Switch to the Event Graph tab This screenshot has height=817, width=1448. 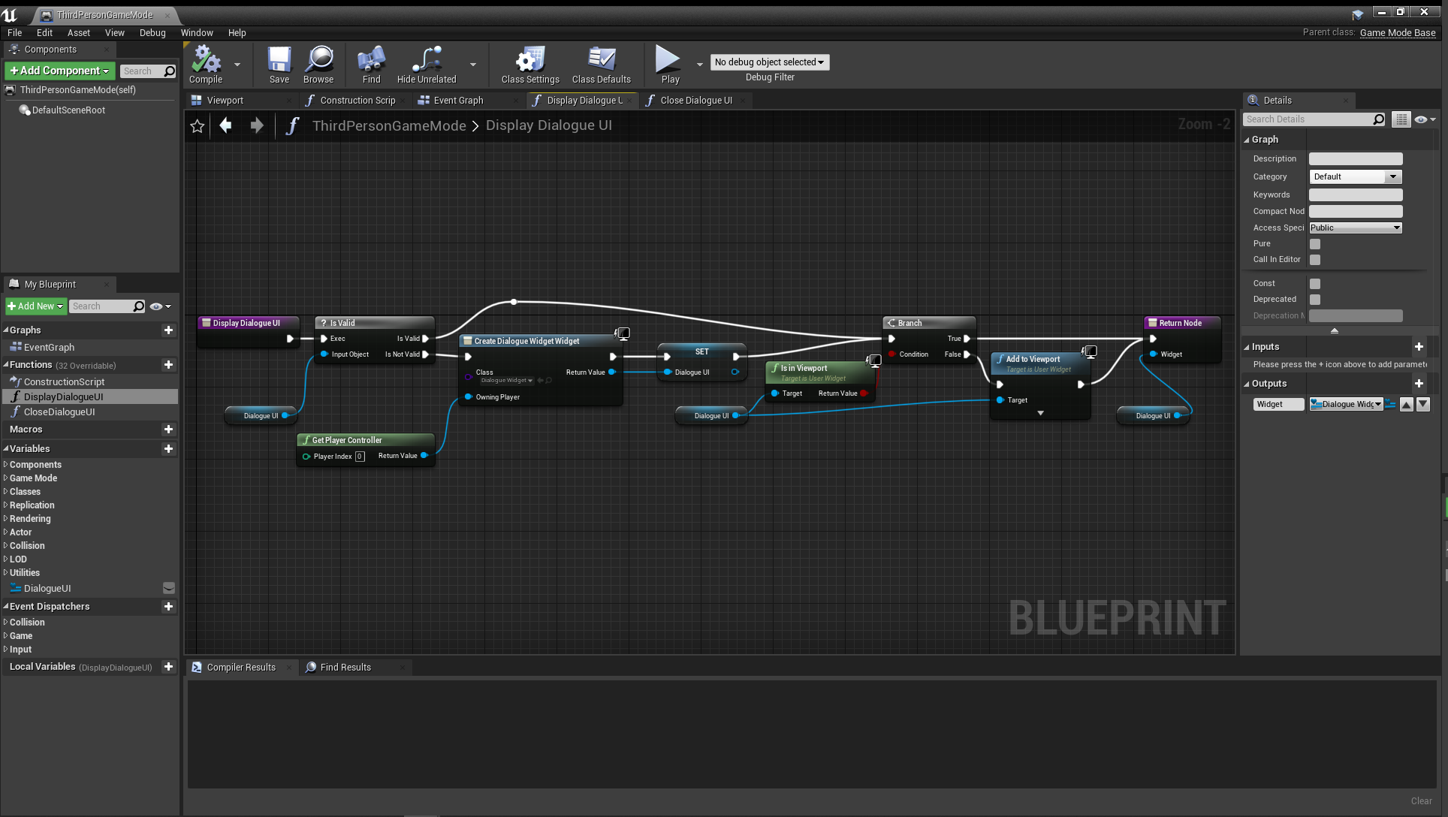coord(458,101)
